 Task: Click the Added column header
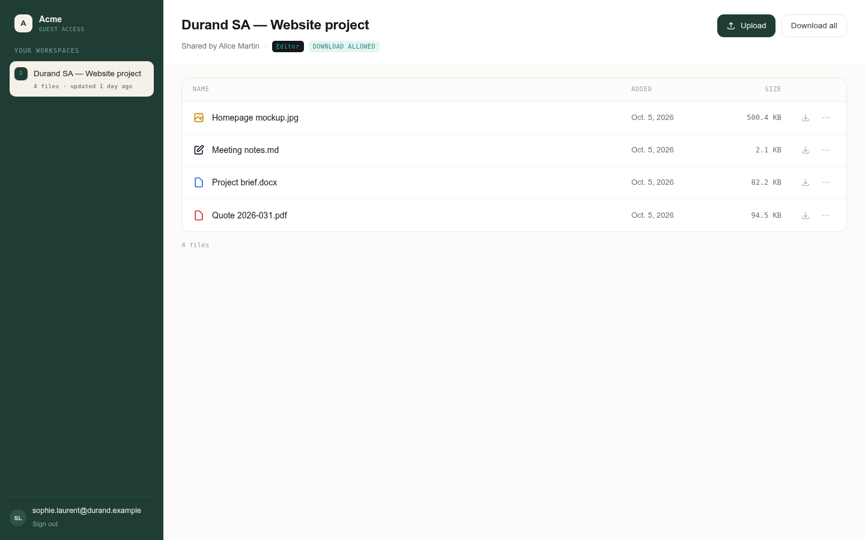[x=642, y=89]
